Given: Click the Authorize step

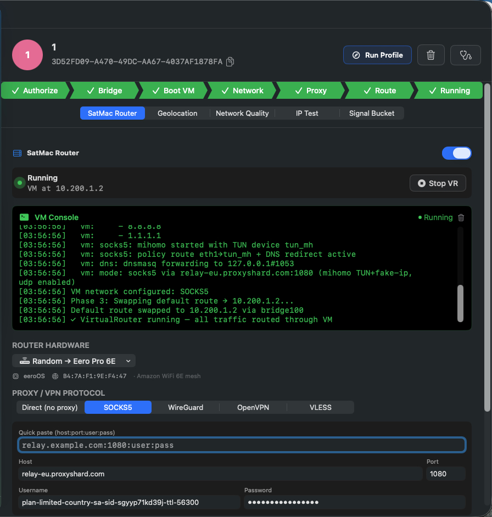Looking at the screenshot, I should (35, 91).
